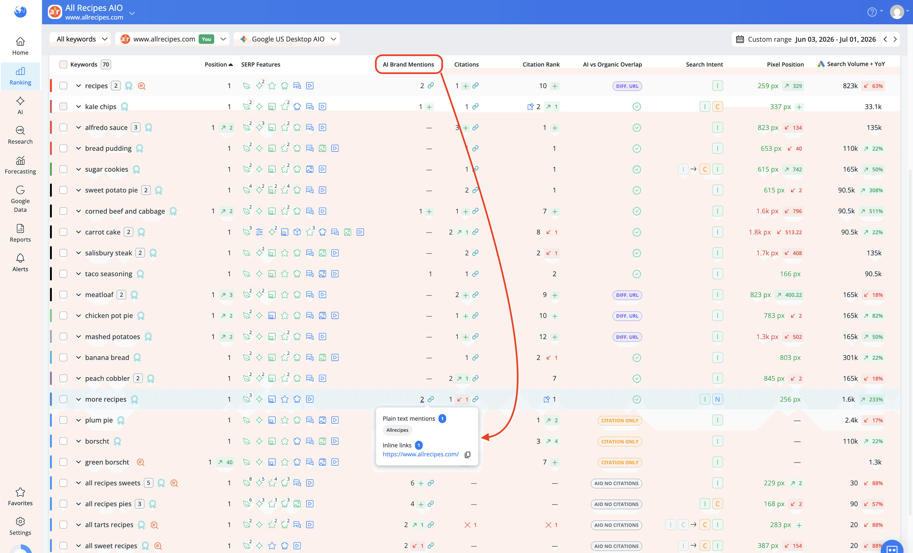This screenshot has height=553, width=913.
Task: Click the green color bar on sugar cookies row
Action: pyautogui.click(x=51, y=170)
